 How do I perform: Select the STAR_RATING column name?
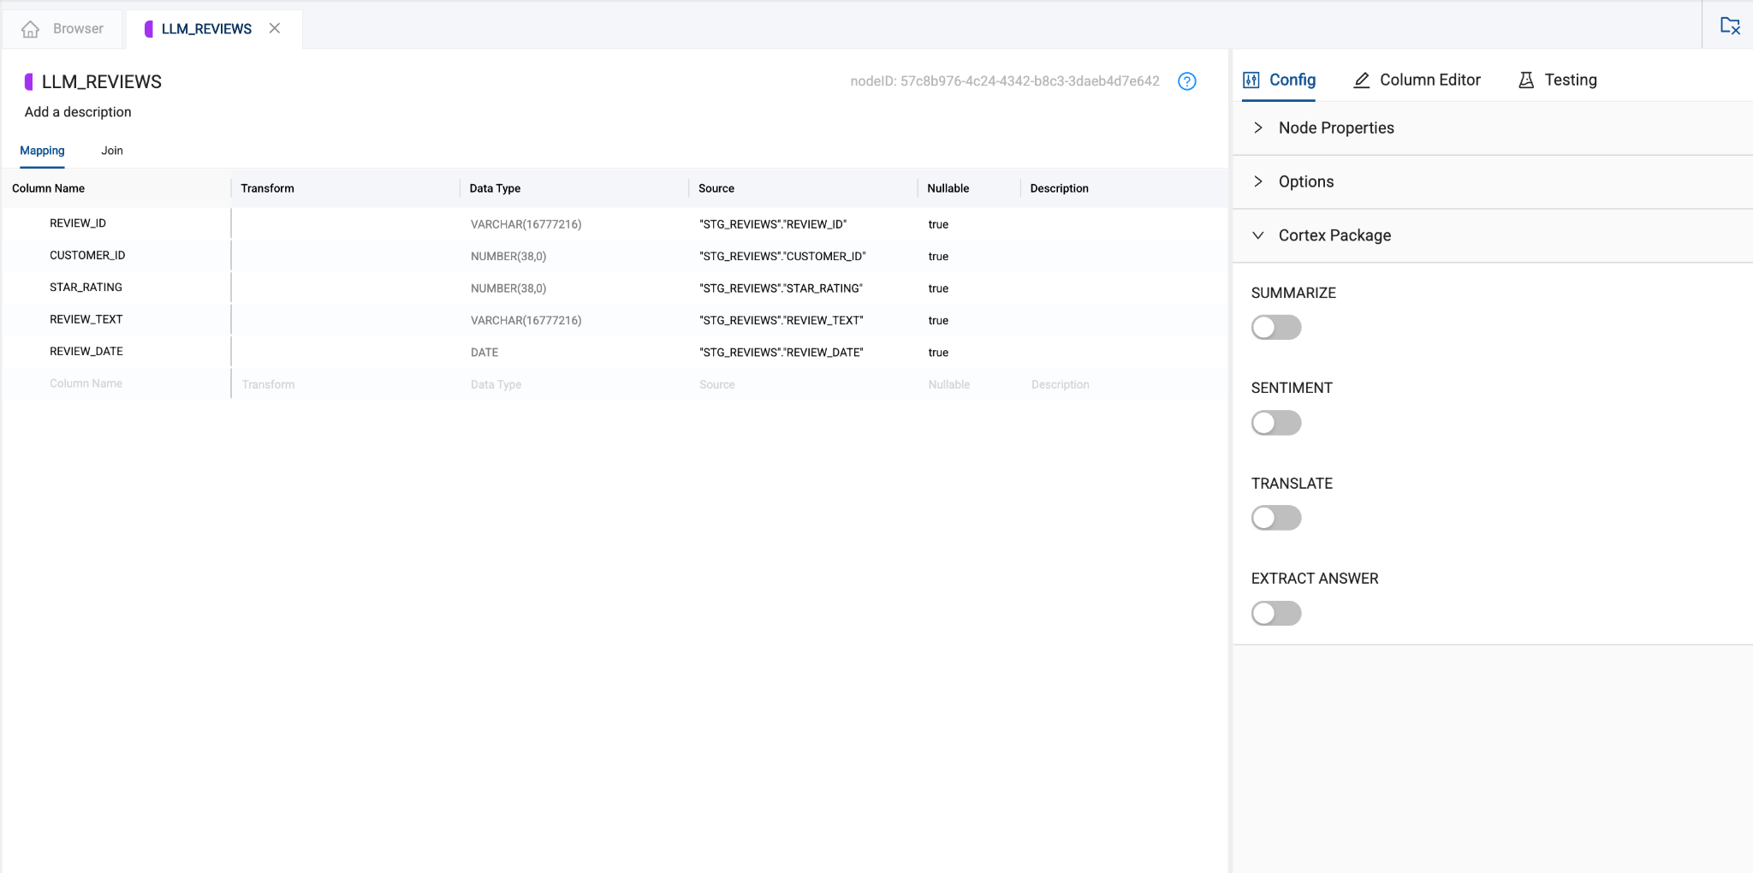coord(86,288)
